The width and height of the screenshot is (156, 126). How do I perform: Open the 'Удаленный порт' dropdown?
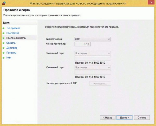[93, 68]
